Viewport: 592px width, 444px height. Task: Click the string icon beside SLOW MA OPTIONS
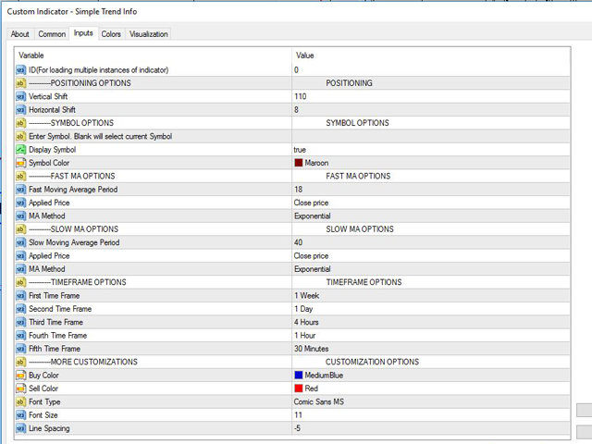click(20, 229)
